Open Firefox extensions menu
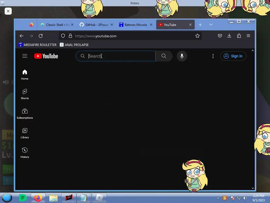This screenshot has height=203, width=270. tap(239, 36)
